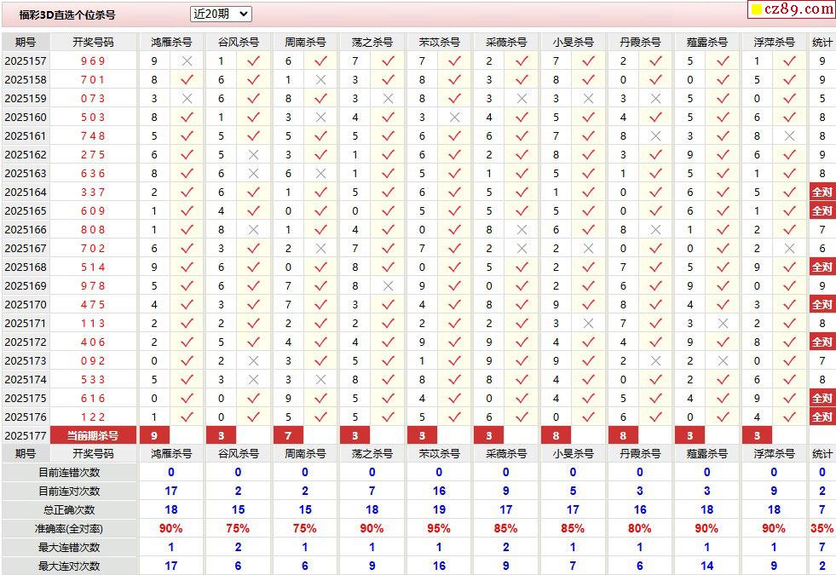Select period number 2025170
Image resolution: width=836 pixels, height=575 pixels.
coord(25,305)
